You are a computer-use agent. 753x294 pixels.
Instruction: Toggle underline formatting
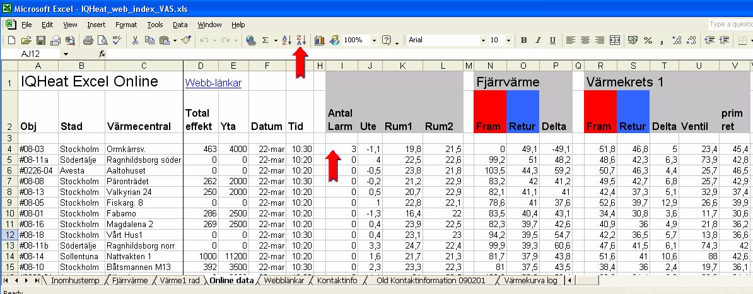tap(552, 40)
